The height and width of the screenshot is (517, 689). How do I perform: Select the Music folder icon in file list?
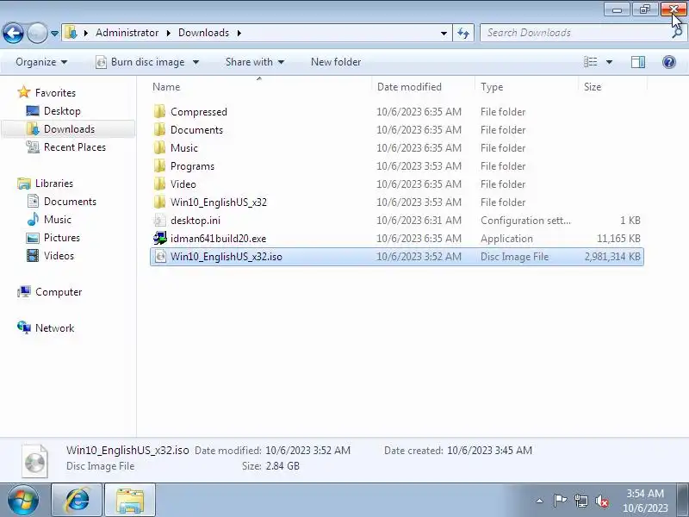click(x=160, y=147)
